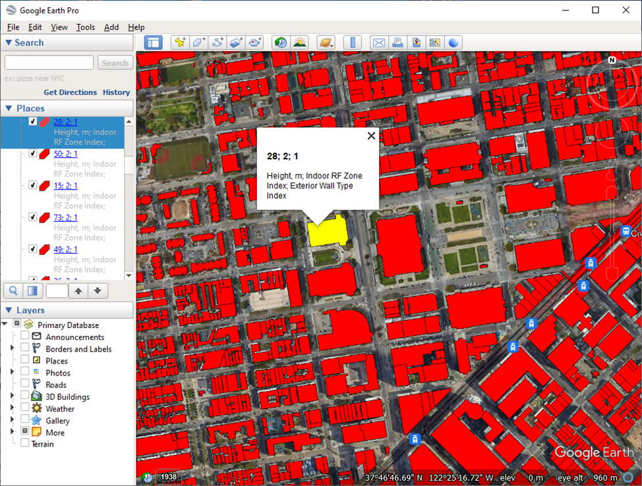Click the Places panel search magnifier button
Viewport: 642px width, 486px height.
click(13, 291)
